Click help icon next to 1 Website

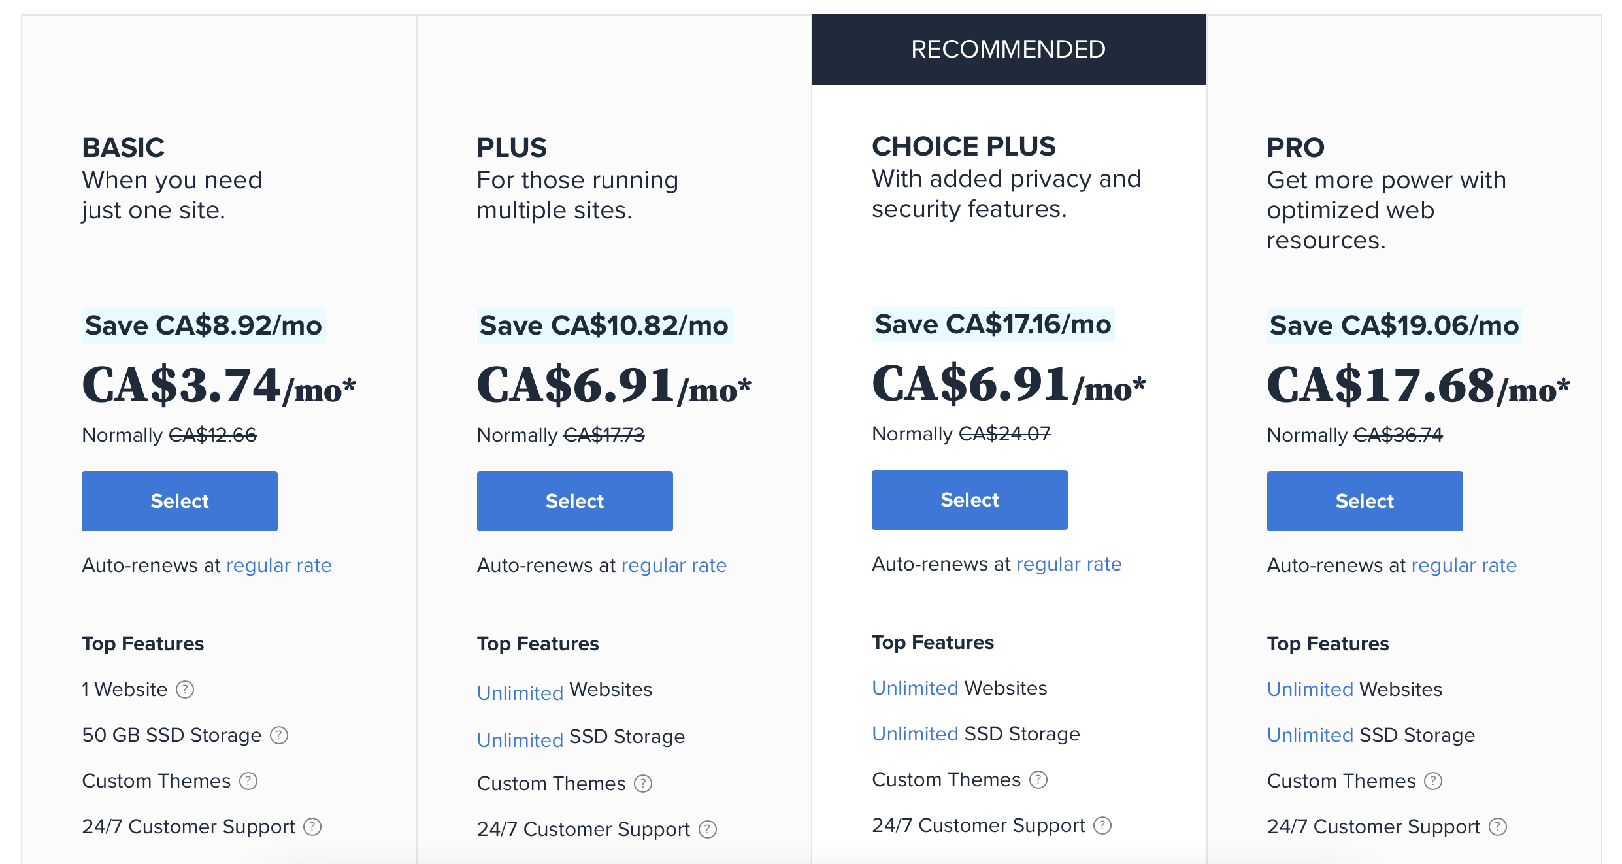coord(186,690)
